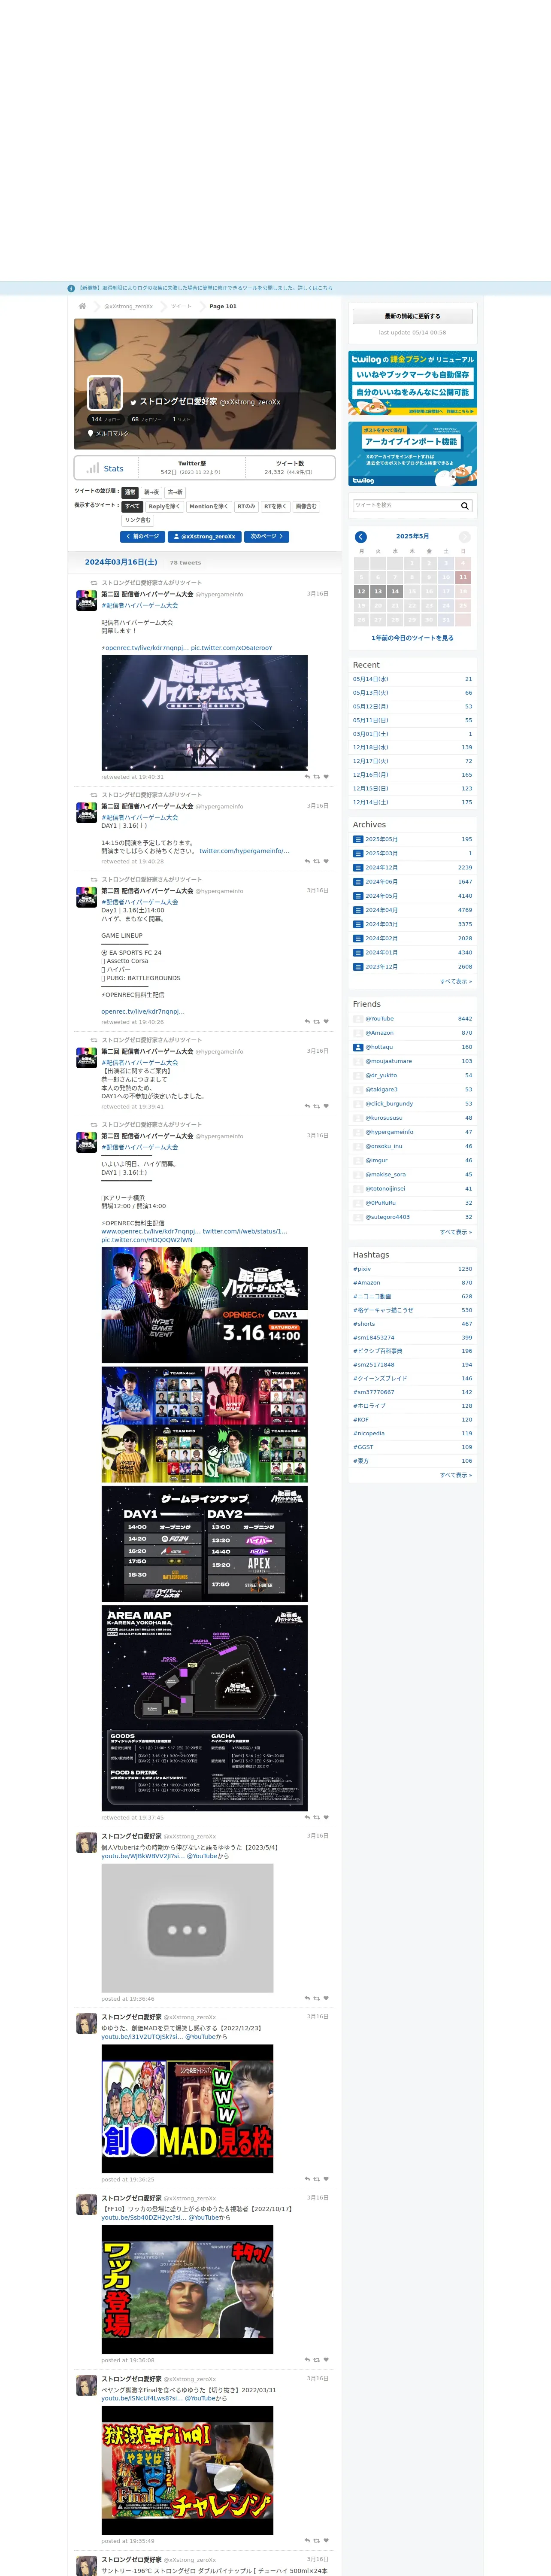Image resolution: width=551 pixels, height=2576 pixels.
Task: Click the list icon beside 2024年06月 archive
Action: click(x=358, y=882)
